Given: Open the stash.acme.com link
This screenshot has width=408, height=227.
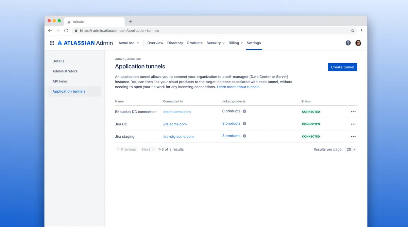Looking at the screenshot, I should click(x=177, y=112).
